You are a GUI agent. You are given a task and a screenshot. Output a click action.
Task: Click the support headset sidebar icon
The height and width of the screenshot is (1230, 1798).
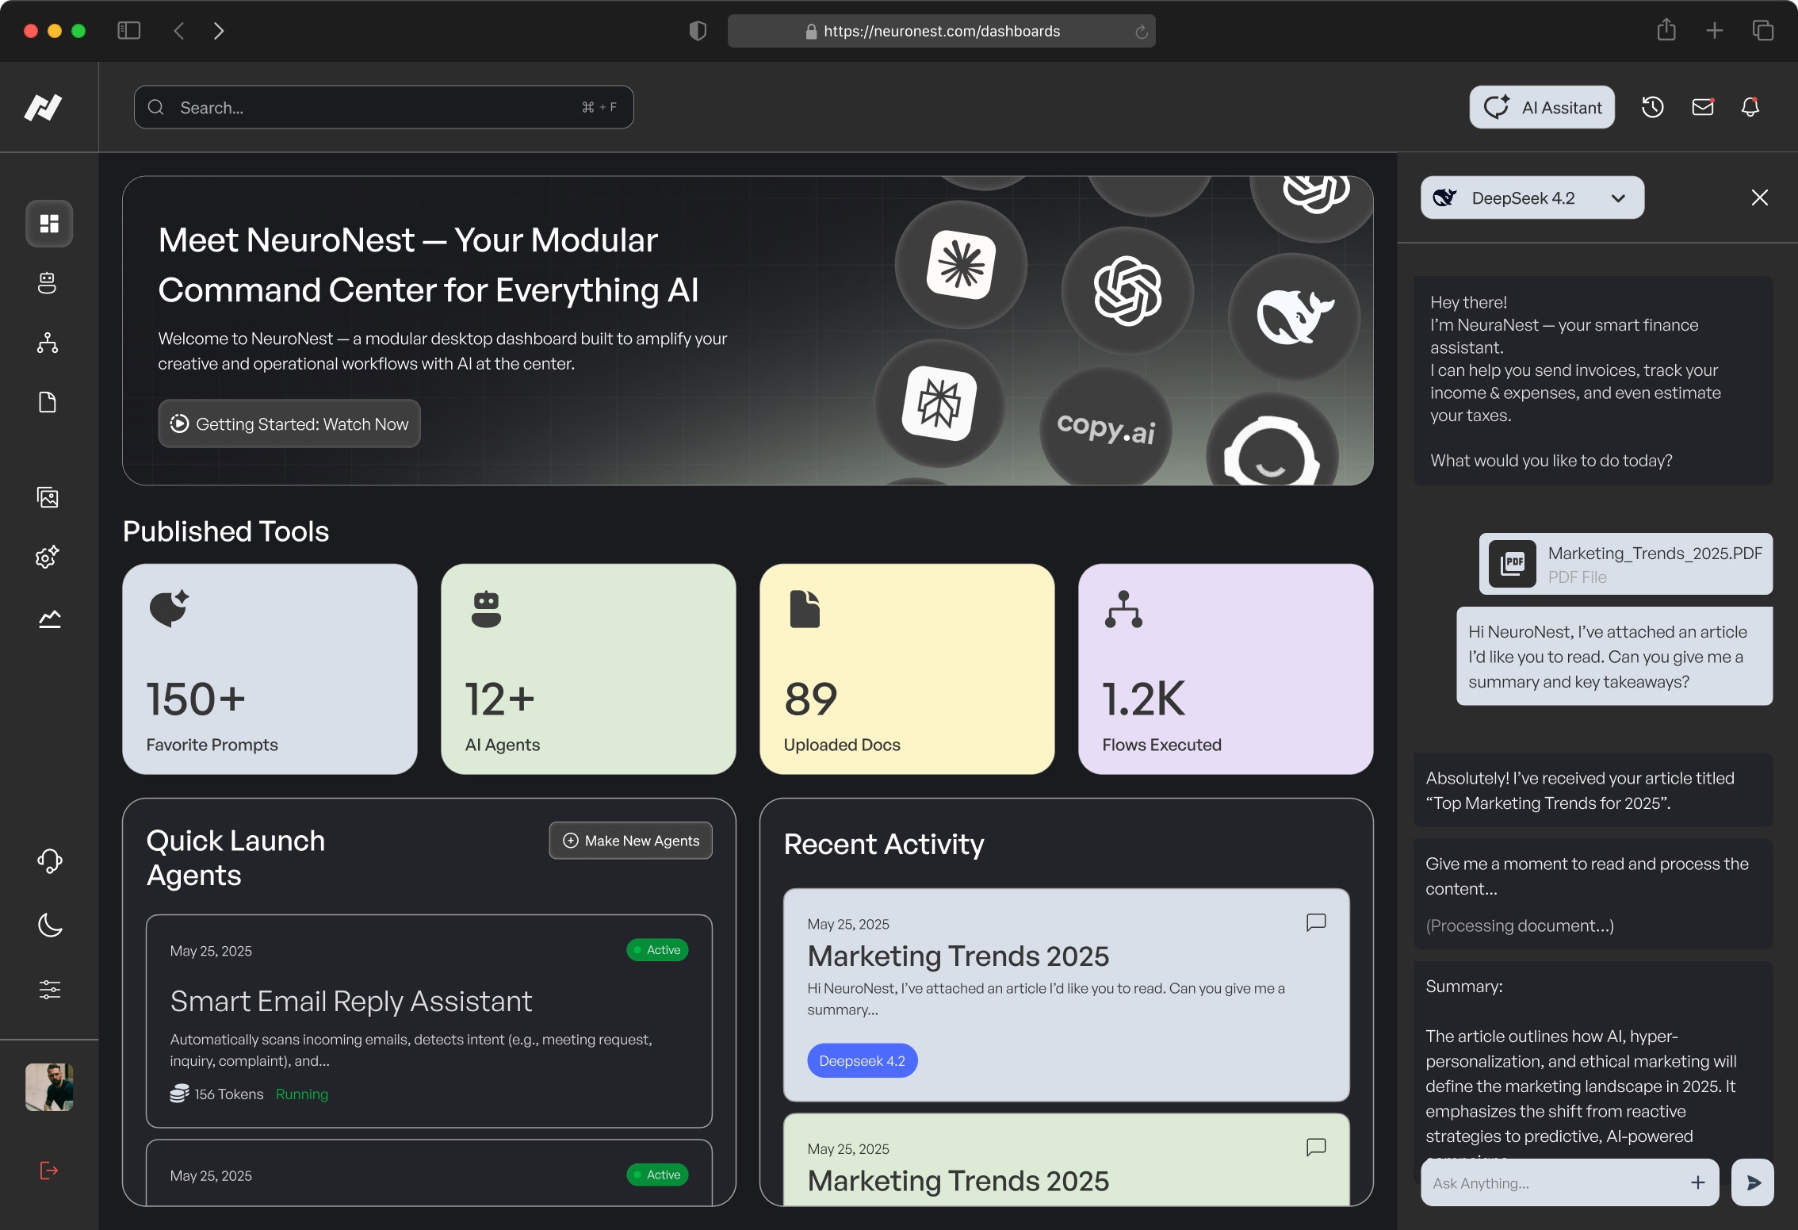pyautogui.click(x=49, y=860)
